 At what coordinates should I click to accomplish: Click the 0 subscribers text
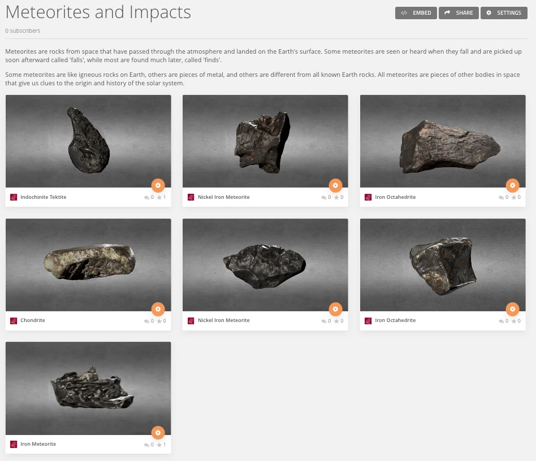23,31
